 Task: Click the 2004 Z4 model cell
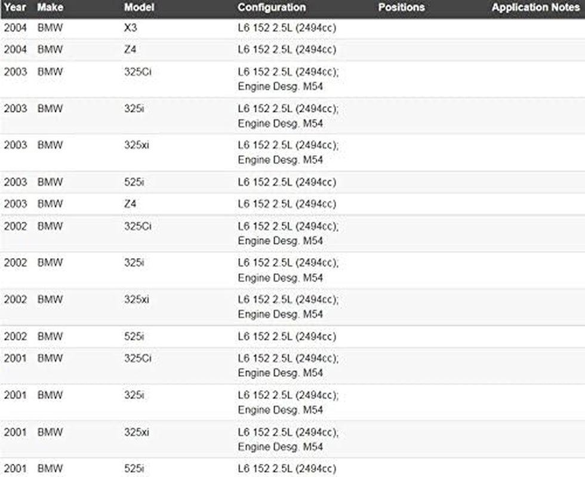tap(130, 49)
